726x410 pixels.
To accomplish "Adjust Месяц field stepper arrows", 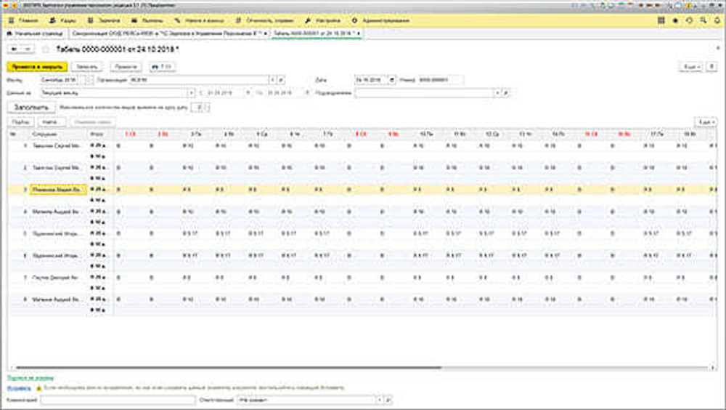I will point(89,80).
